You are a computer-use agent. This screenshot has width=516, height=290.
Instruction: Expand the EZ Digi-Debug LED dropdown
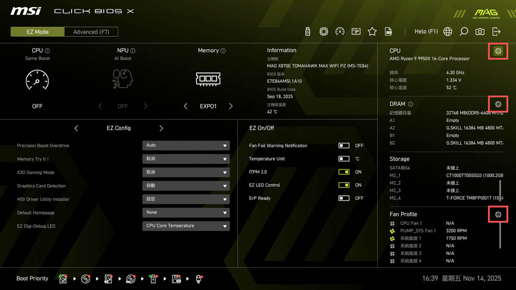click(x=186, y=226)
